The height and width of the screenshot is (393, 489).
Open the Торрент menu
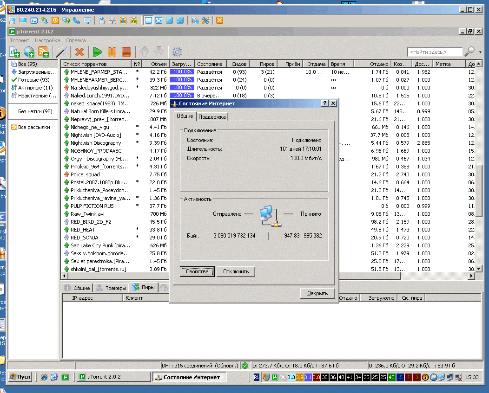tap(20, 40)
